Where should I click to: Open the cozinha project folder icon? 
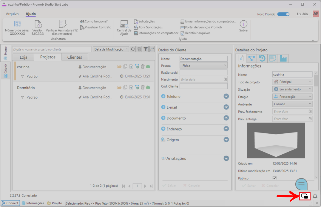coord(119,66)
